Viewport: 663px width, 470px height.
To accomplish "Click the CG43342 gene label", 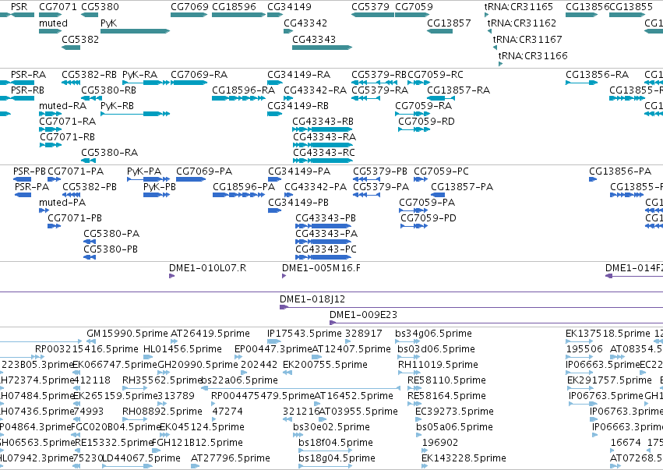I will pos(305,23).
